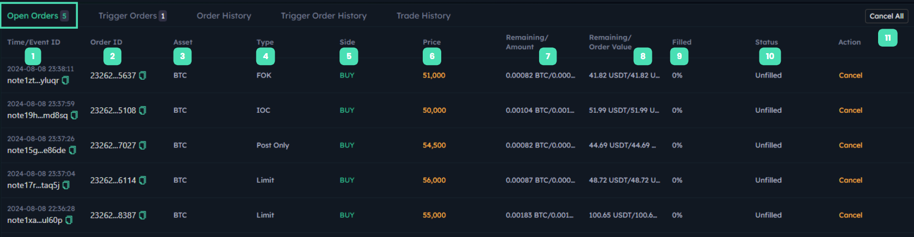Copy event ID note19h...md8sq
Viewport: 914px width, 237px height.
pos(75,115)
